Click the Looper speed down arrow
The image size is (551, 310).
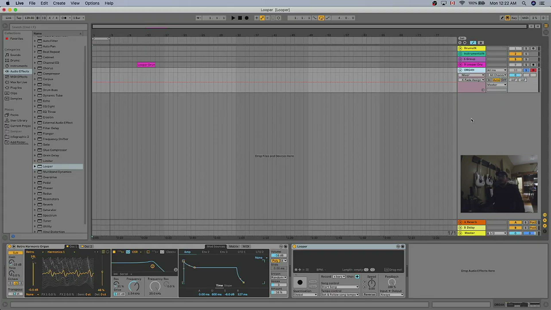(x=365, y=287)
